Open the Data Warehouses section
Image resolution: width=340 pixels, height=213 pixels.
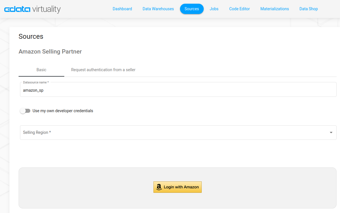(158, 9)
